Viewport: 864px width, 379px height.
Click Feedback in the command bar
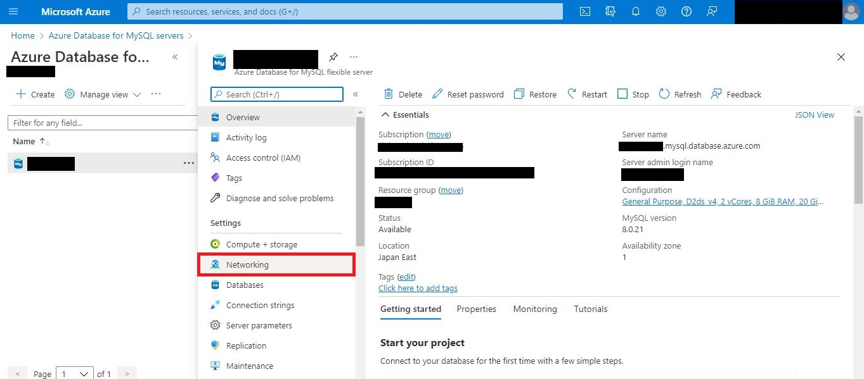[x=736, y=94]
